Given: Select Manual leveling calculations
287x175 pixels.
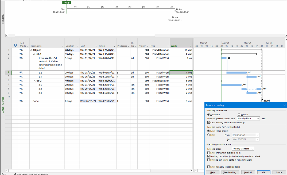Looking at the screenshot, I should tap(239, 115).
